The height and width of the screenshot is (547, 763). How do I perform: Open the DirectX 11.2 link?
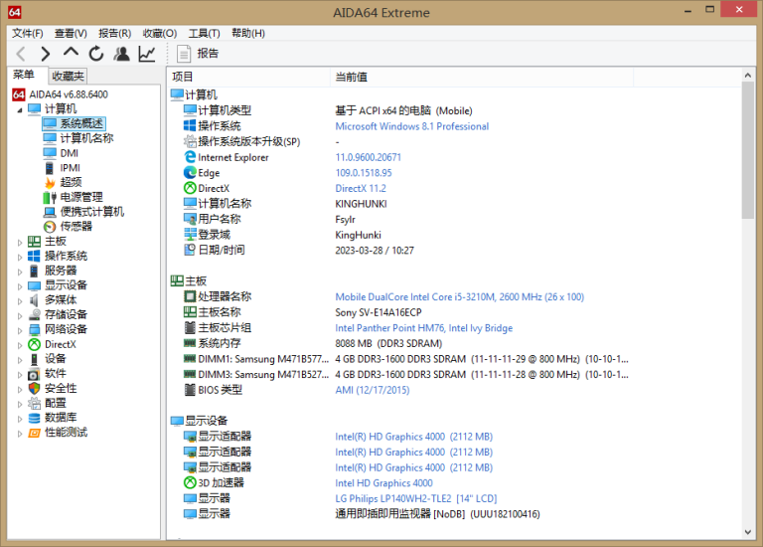(x=360, y=189)
